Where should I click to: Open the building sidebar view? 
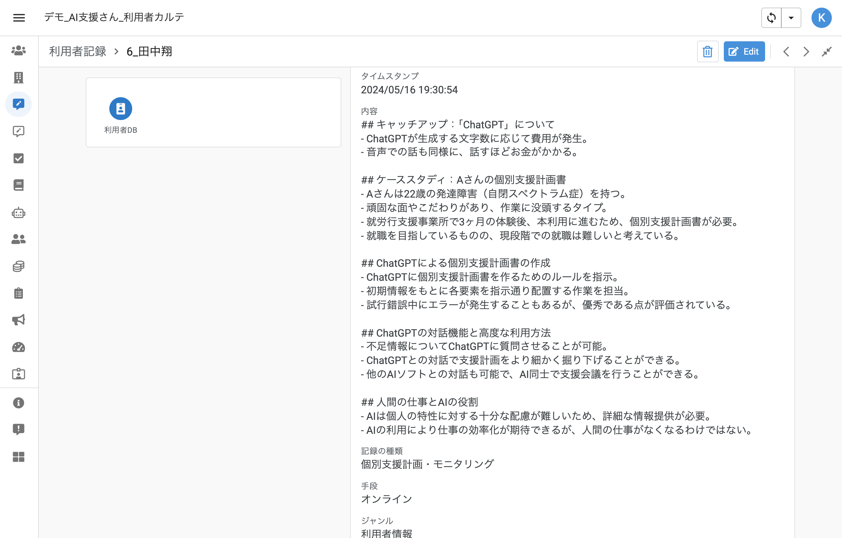[18, 77]
